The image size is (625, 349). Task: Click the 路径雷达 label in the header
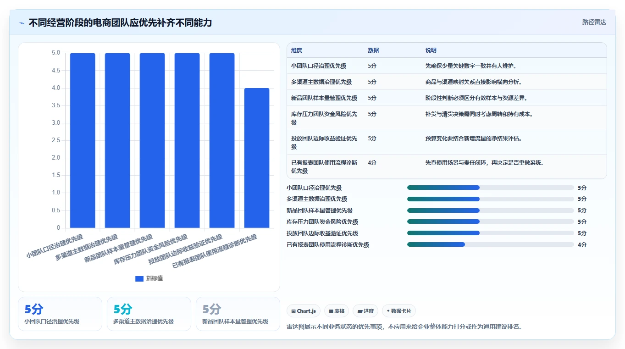594,22
